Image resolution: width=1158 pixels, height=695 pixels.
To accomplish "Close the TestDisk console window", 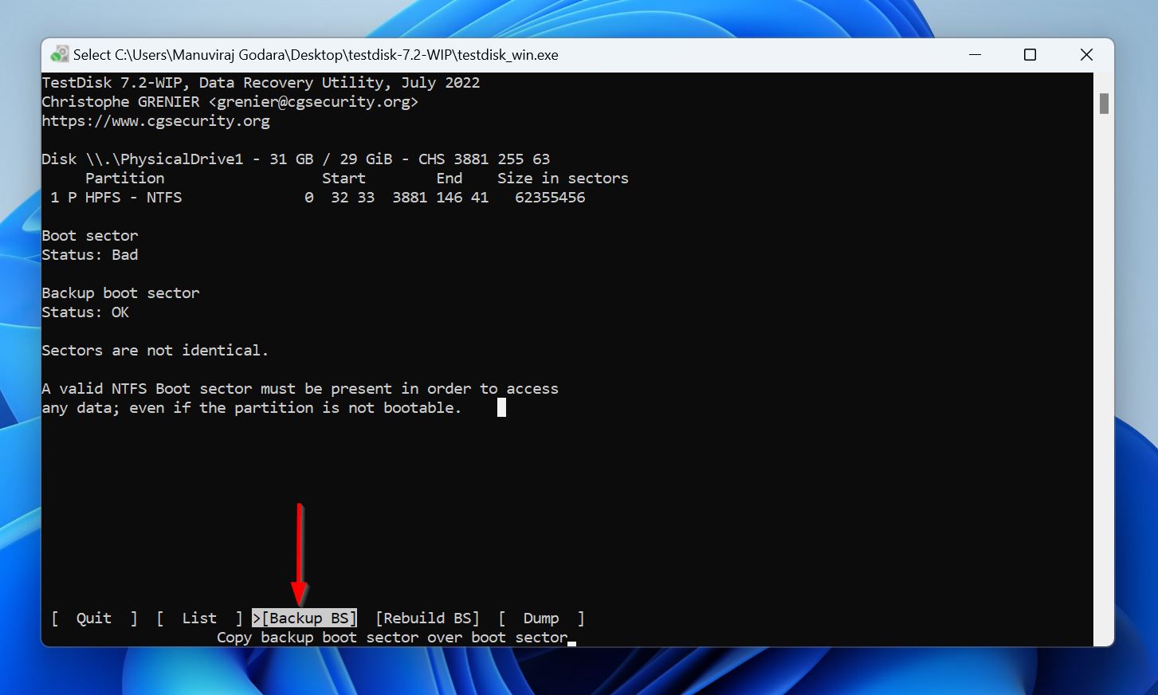I will point(1086,55).
